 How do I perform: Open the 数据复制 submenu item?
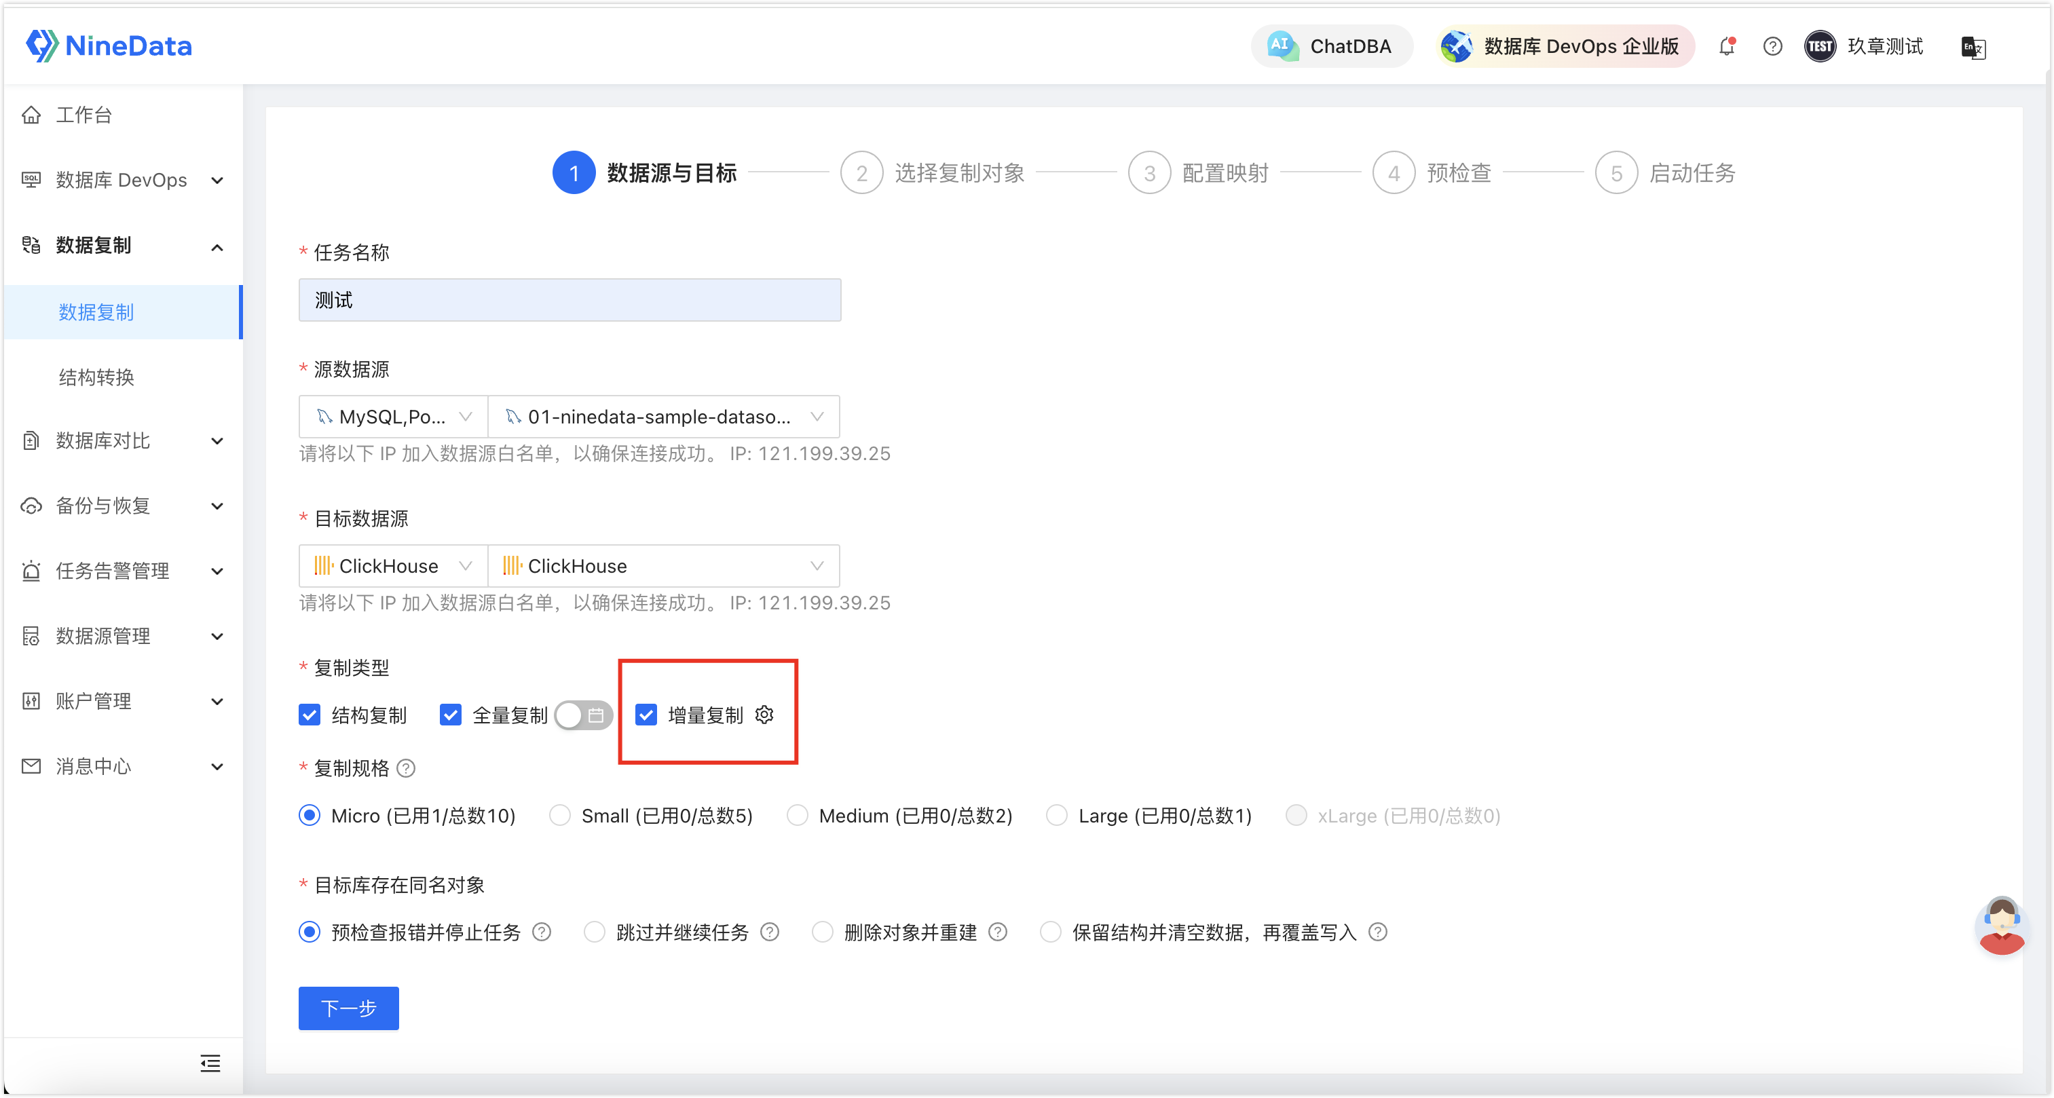pos(123,311)
